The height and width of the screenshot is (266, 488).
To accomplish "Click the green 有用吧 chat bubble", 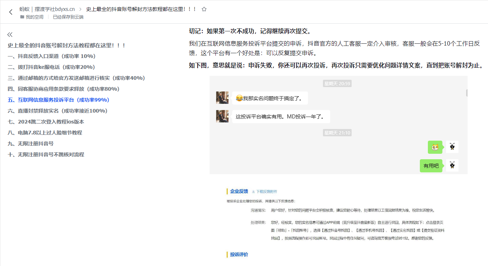I will click(x=431, y=166).
